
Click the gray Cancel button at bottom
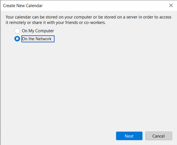pos(159,136)
